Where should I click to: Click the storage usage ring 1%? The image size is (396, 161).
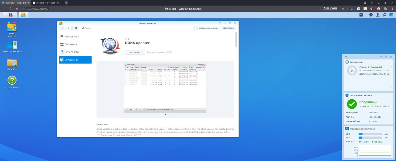pyautogui.click(x=352, y=71)
